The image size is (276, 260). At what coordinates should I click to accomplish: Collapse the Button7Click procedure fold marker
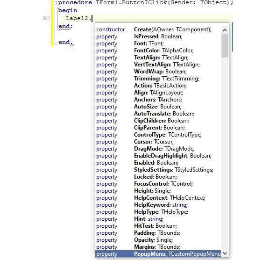(x=55, y=3)
